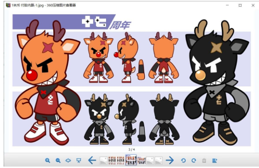259x168 pixels.
Task: Select the third thumbnail in the strip
Action: click(121, 160)
